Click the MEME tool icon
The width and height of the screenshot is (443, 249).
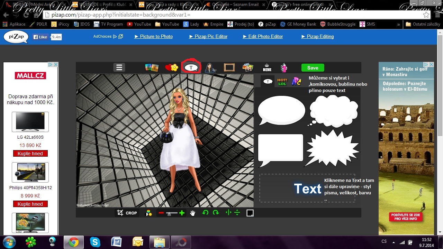pyautogui.click(x=267, y=67)
